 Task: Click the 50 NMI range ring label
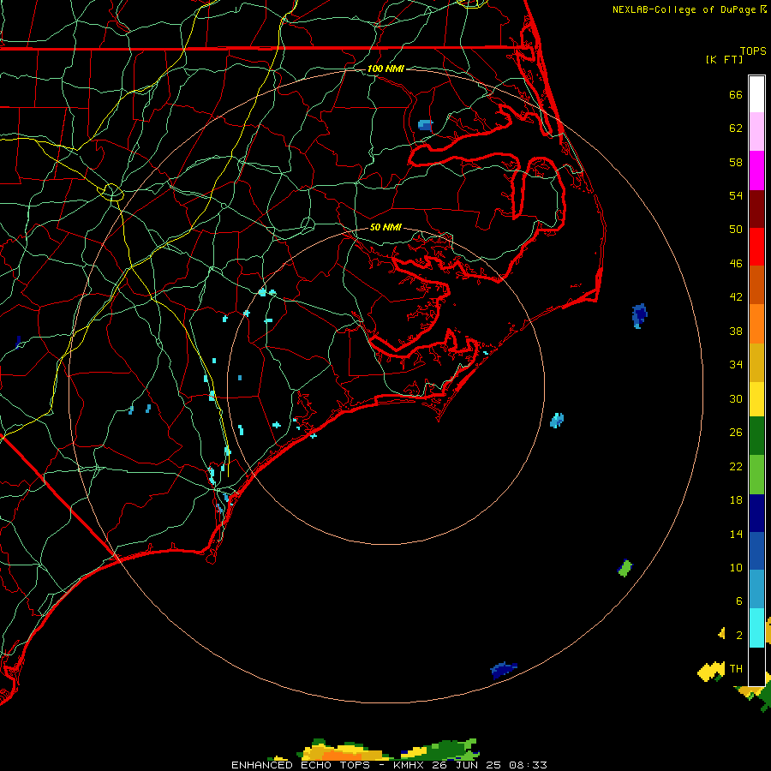385,227
